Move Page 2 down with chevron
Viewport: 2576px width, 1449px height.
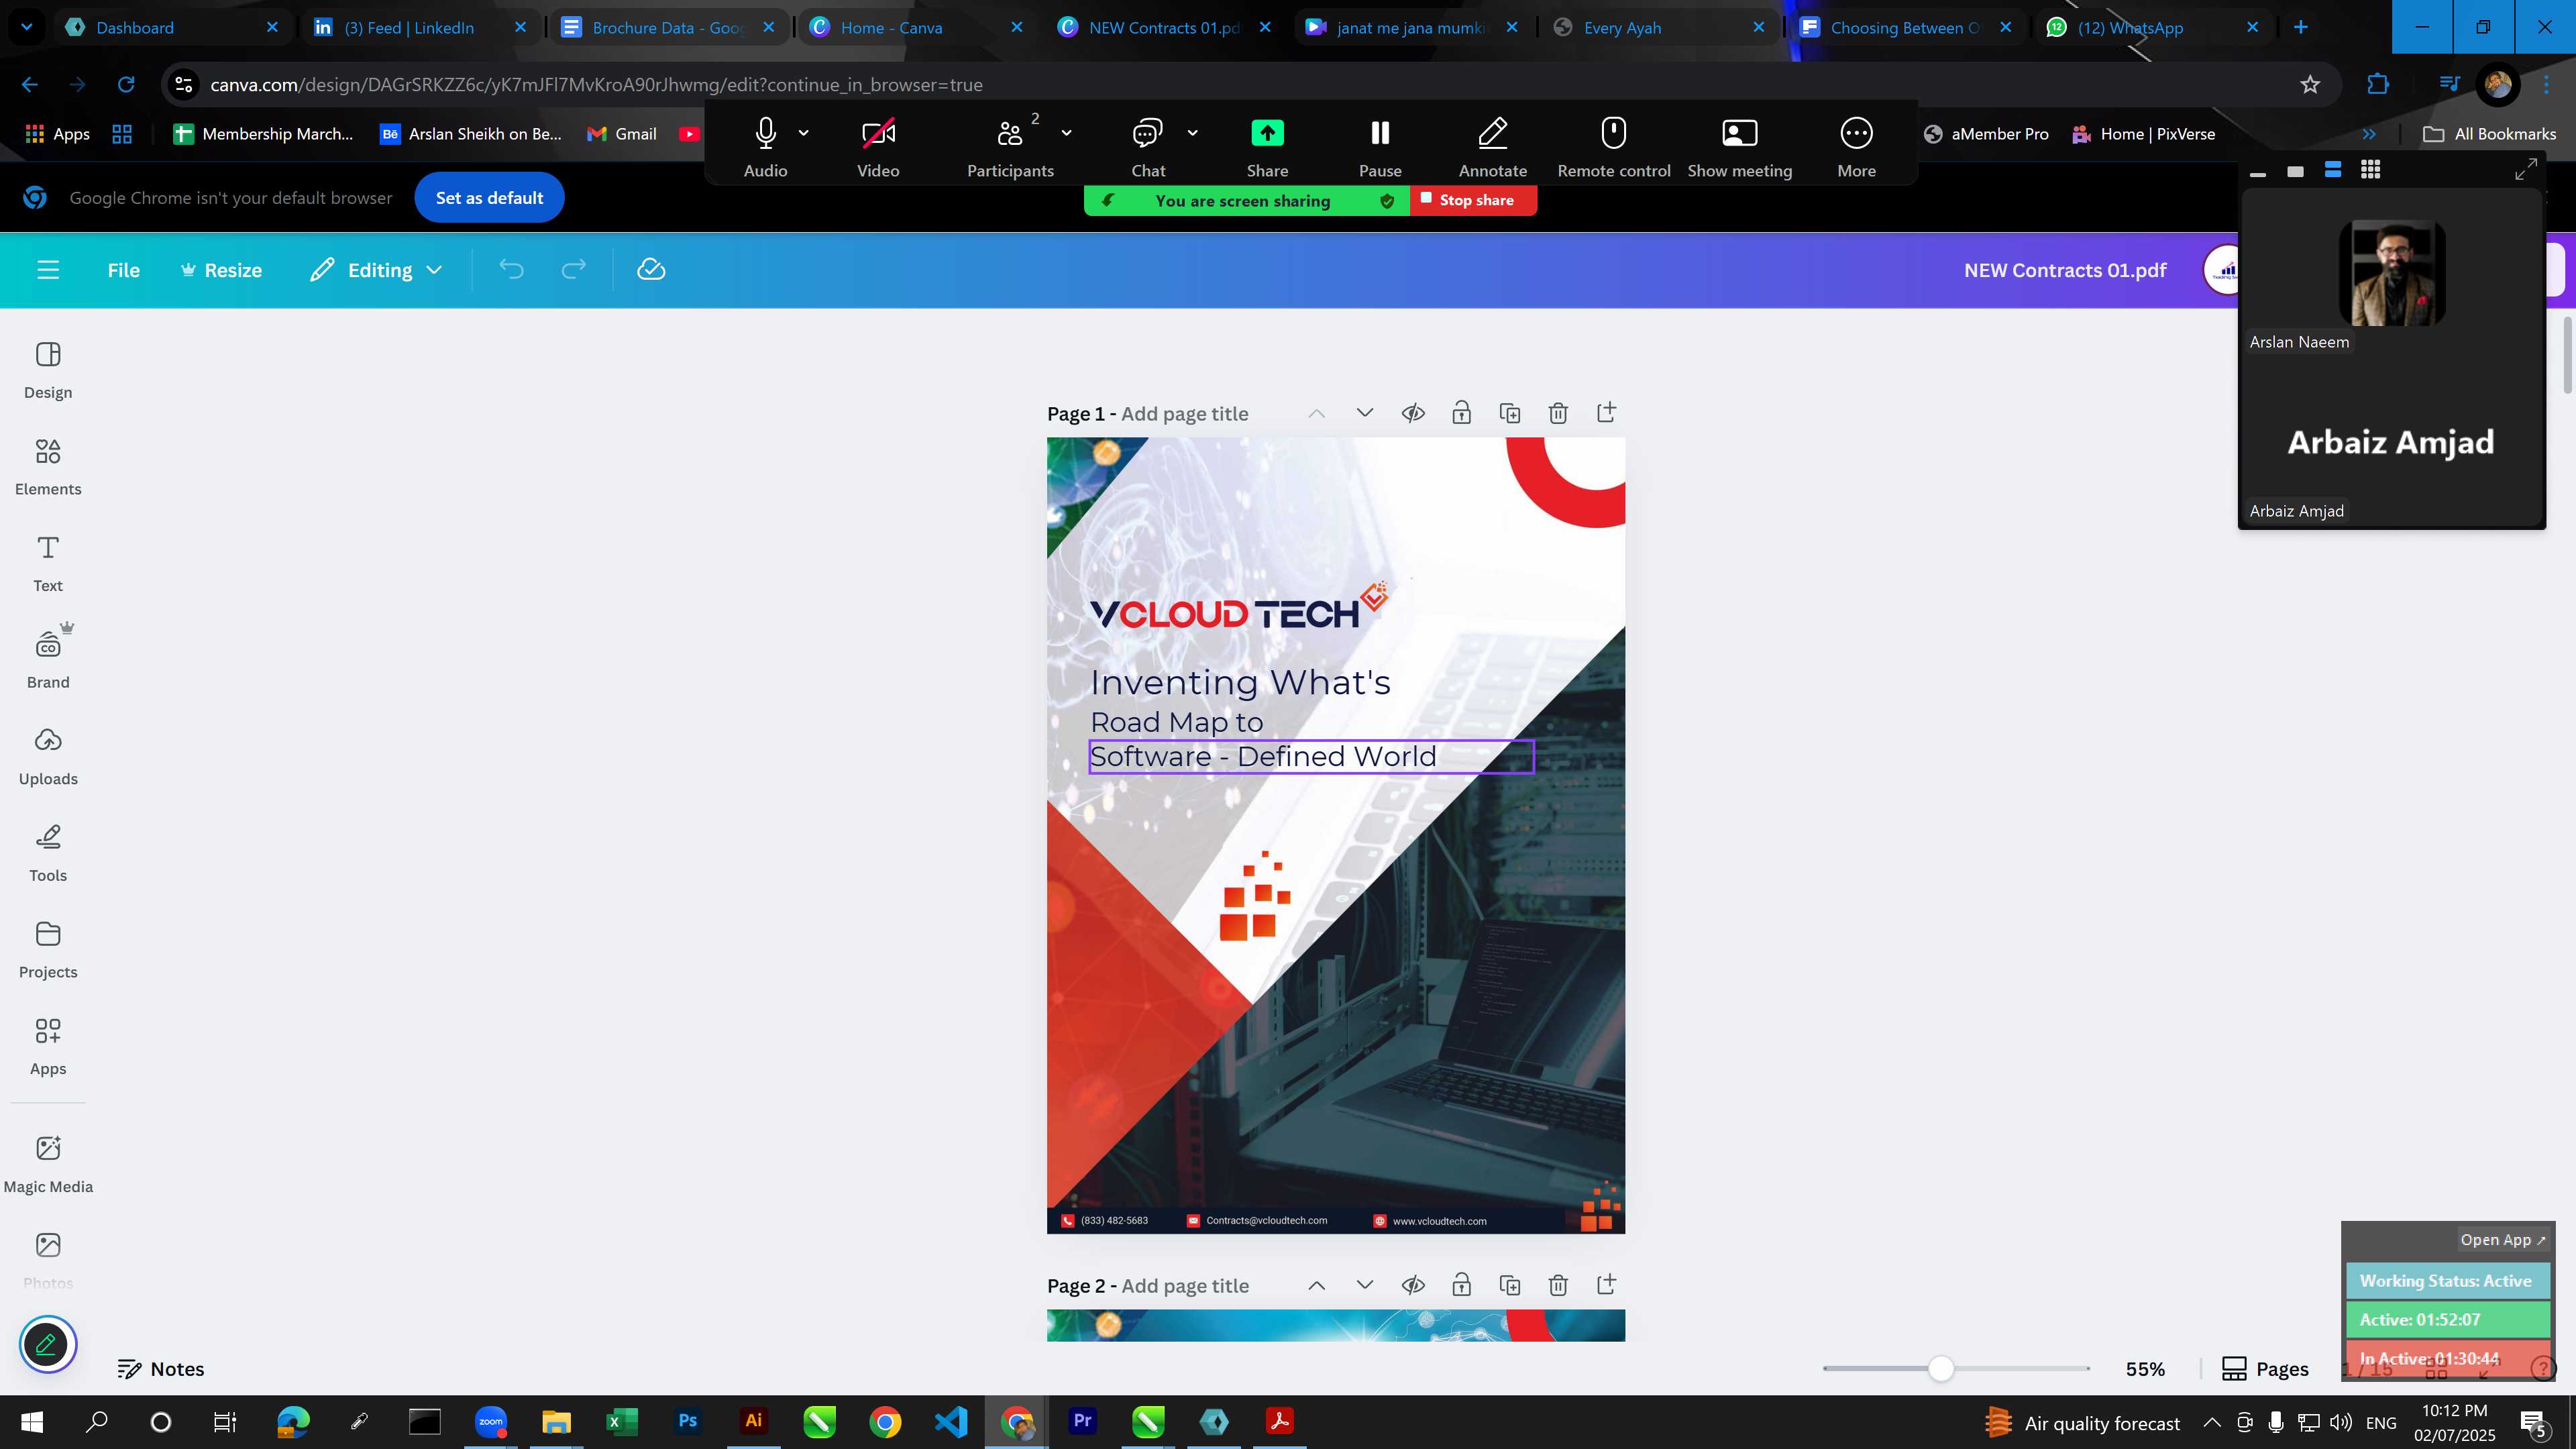1364,1285
